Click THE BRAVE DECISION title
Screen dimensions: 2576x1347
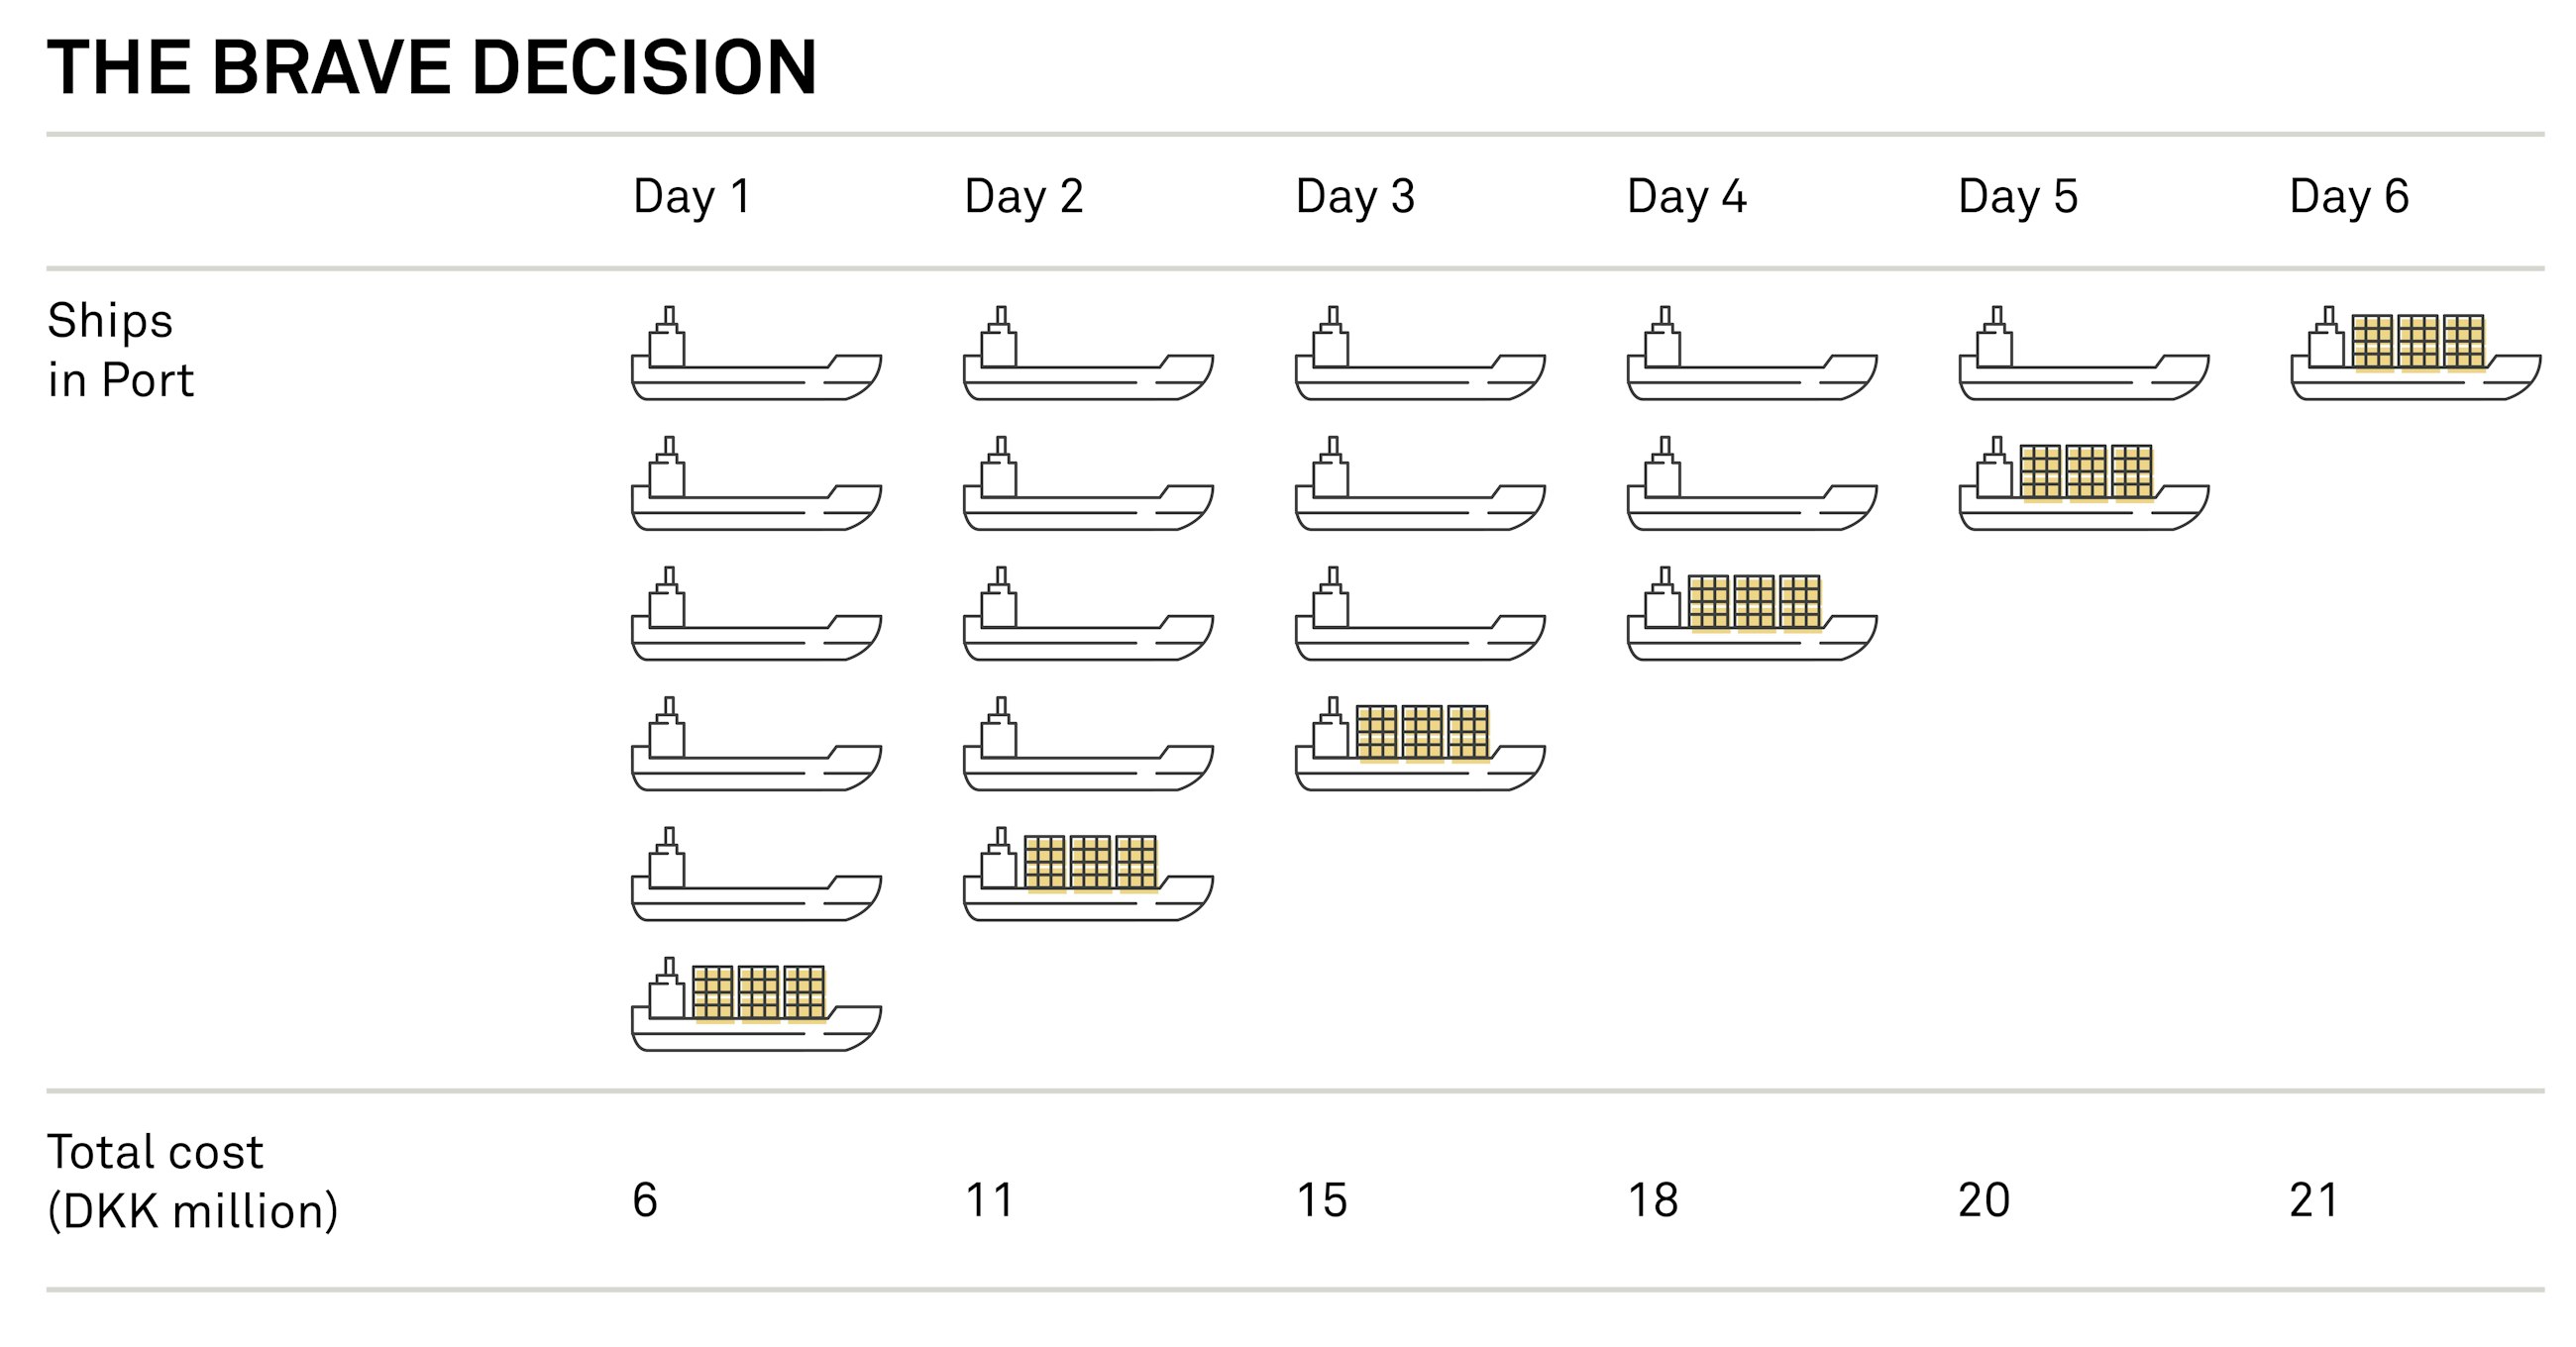point(432,68)
